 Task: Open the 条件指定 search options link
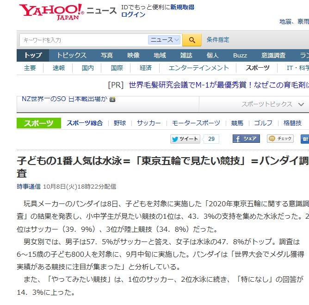coord(218,40)
